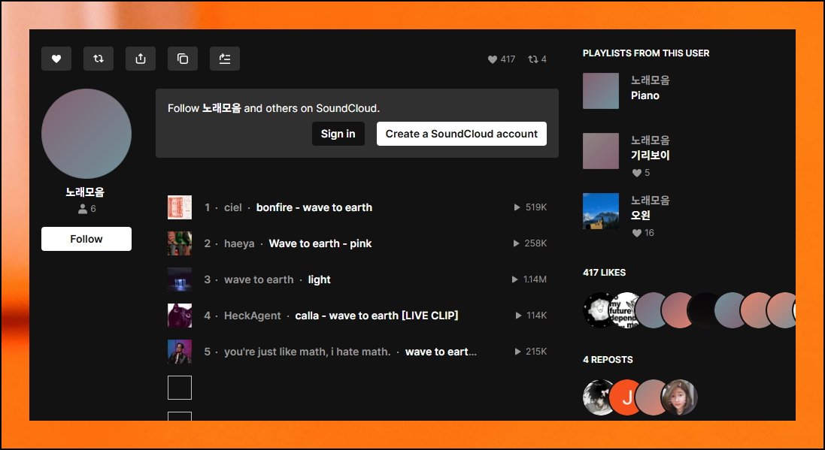This screenshot has height=450, width=825.
Task: Open the share icon button
Action: [141, 59]
